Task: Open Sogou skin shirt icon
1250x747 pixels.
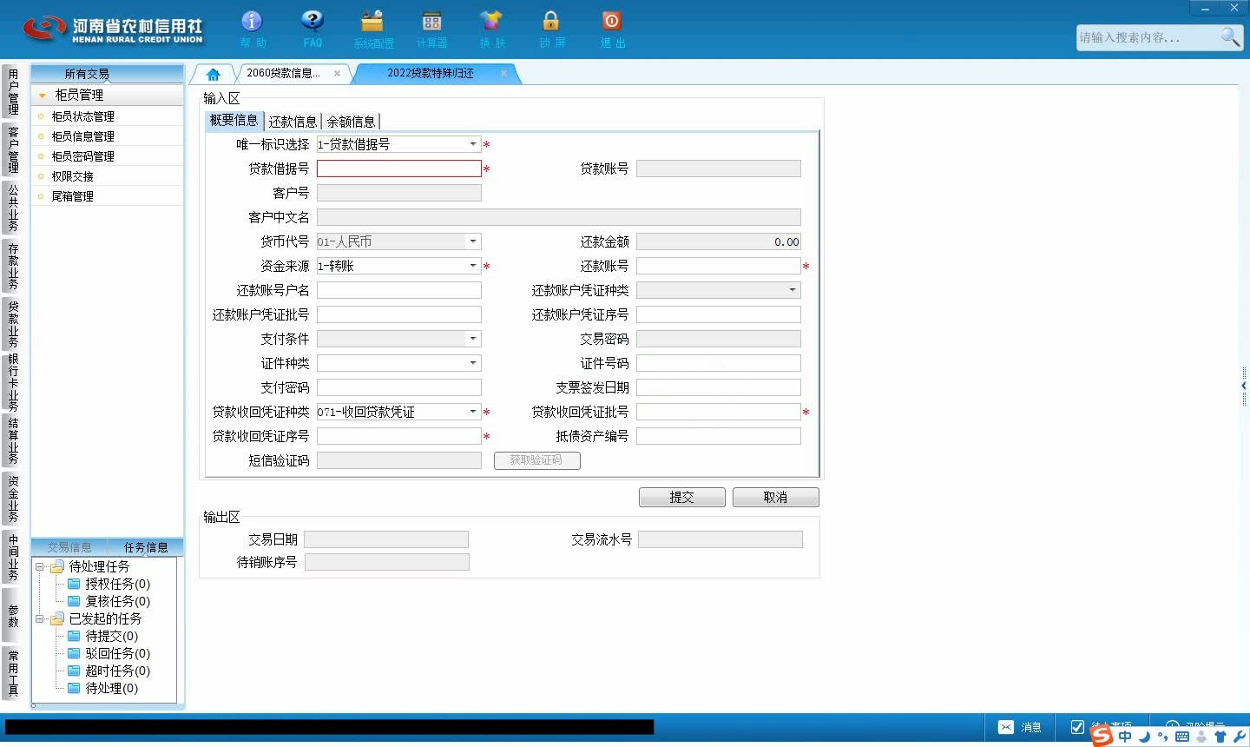Action: pos(1220,737)
